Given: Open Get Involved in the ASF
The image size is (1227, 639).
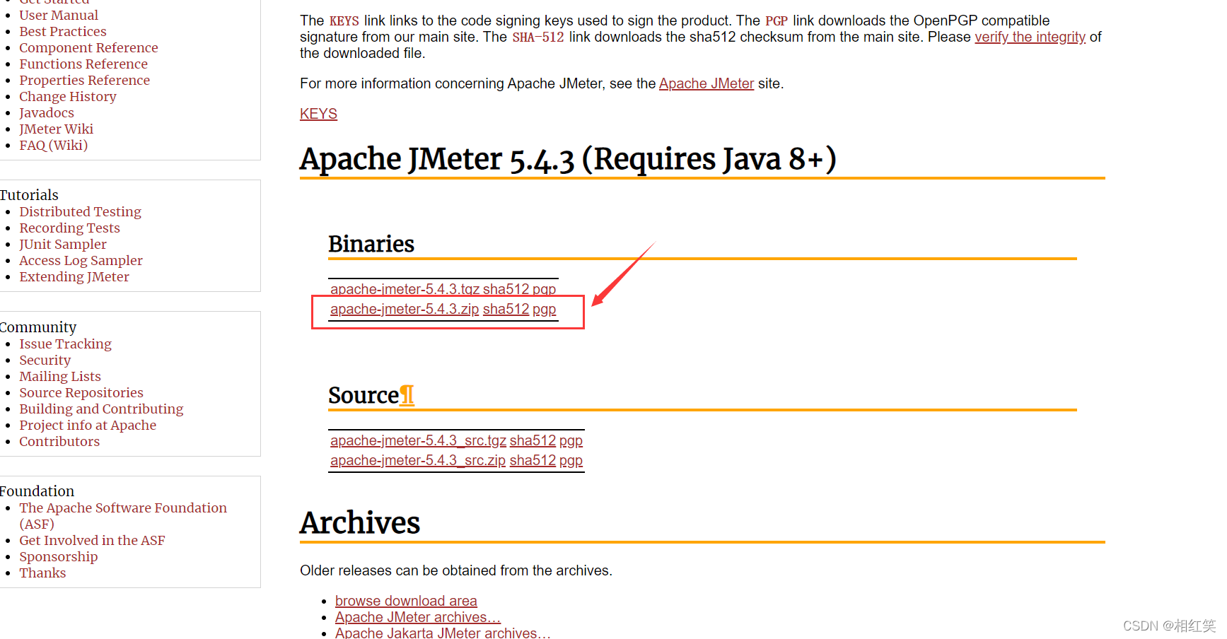Looking at the screenshot, I should point(92,540).
